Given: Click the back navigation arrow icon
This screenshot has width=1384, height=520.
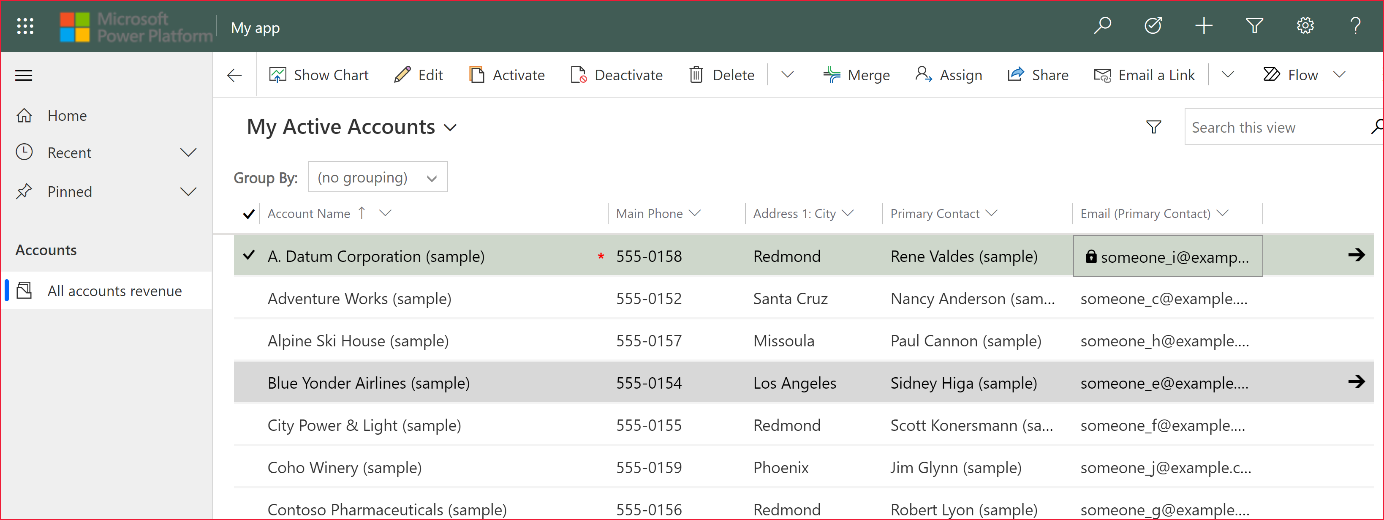Looking at the screenshot, I should coord(234,75).
